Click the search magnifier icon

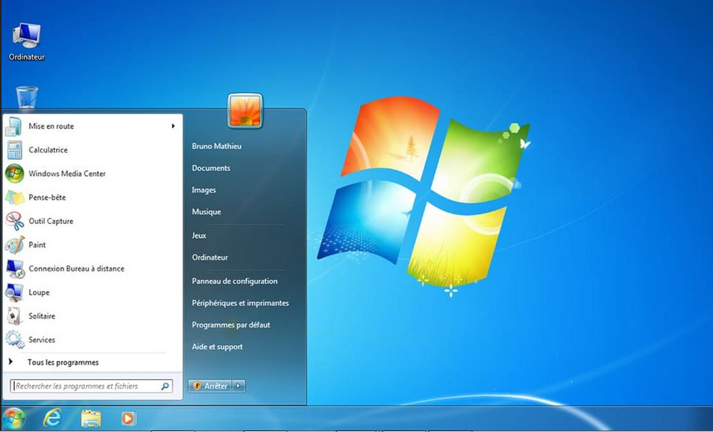(x=165, y=386)
